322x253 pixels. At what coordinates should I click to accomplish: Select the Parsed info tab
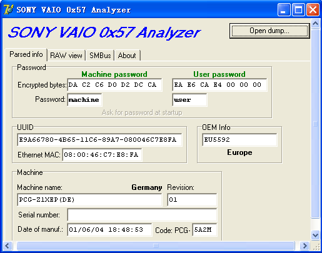coord(26,54)
